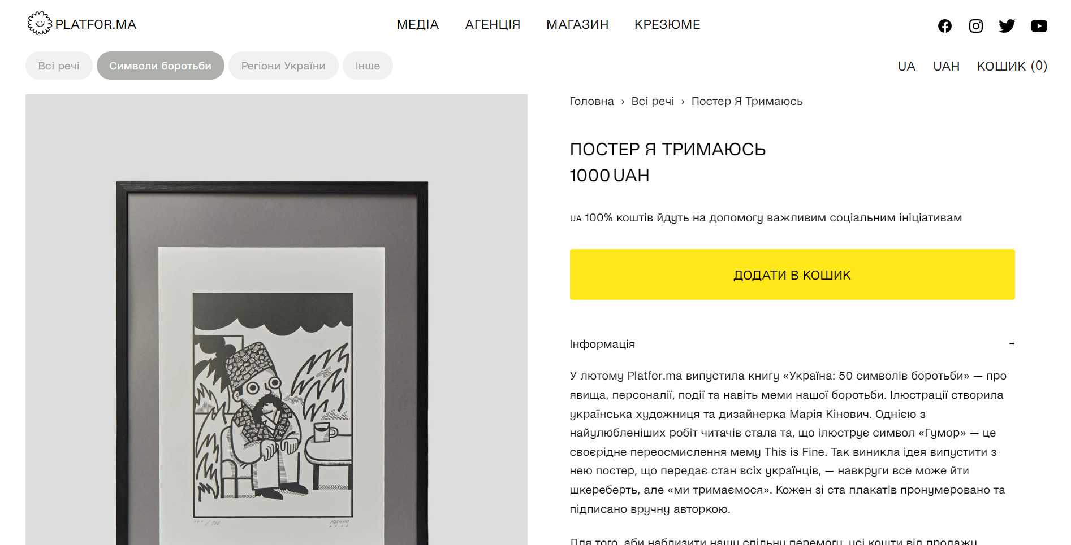Navigate to КРЕЗЮМЕ menu item
The width and height of the screenshot is (1071, 545).
[667, 24]
